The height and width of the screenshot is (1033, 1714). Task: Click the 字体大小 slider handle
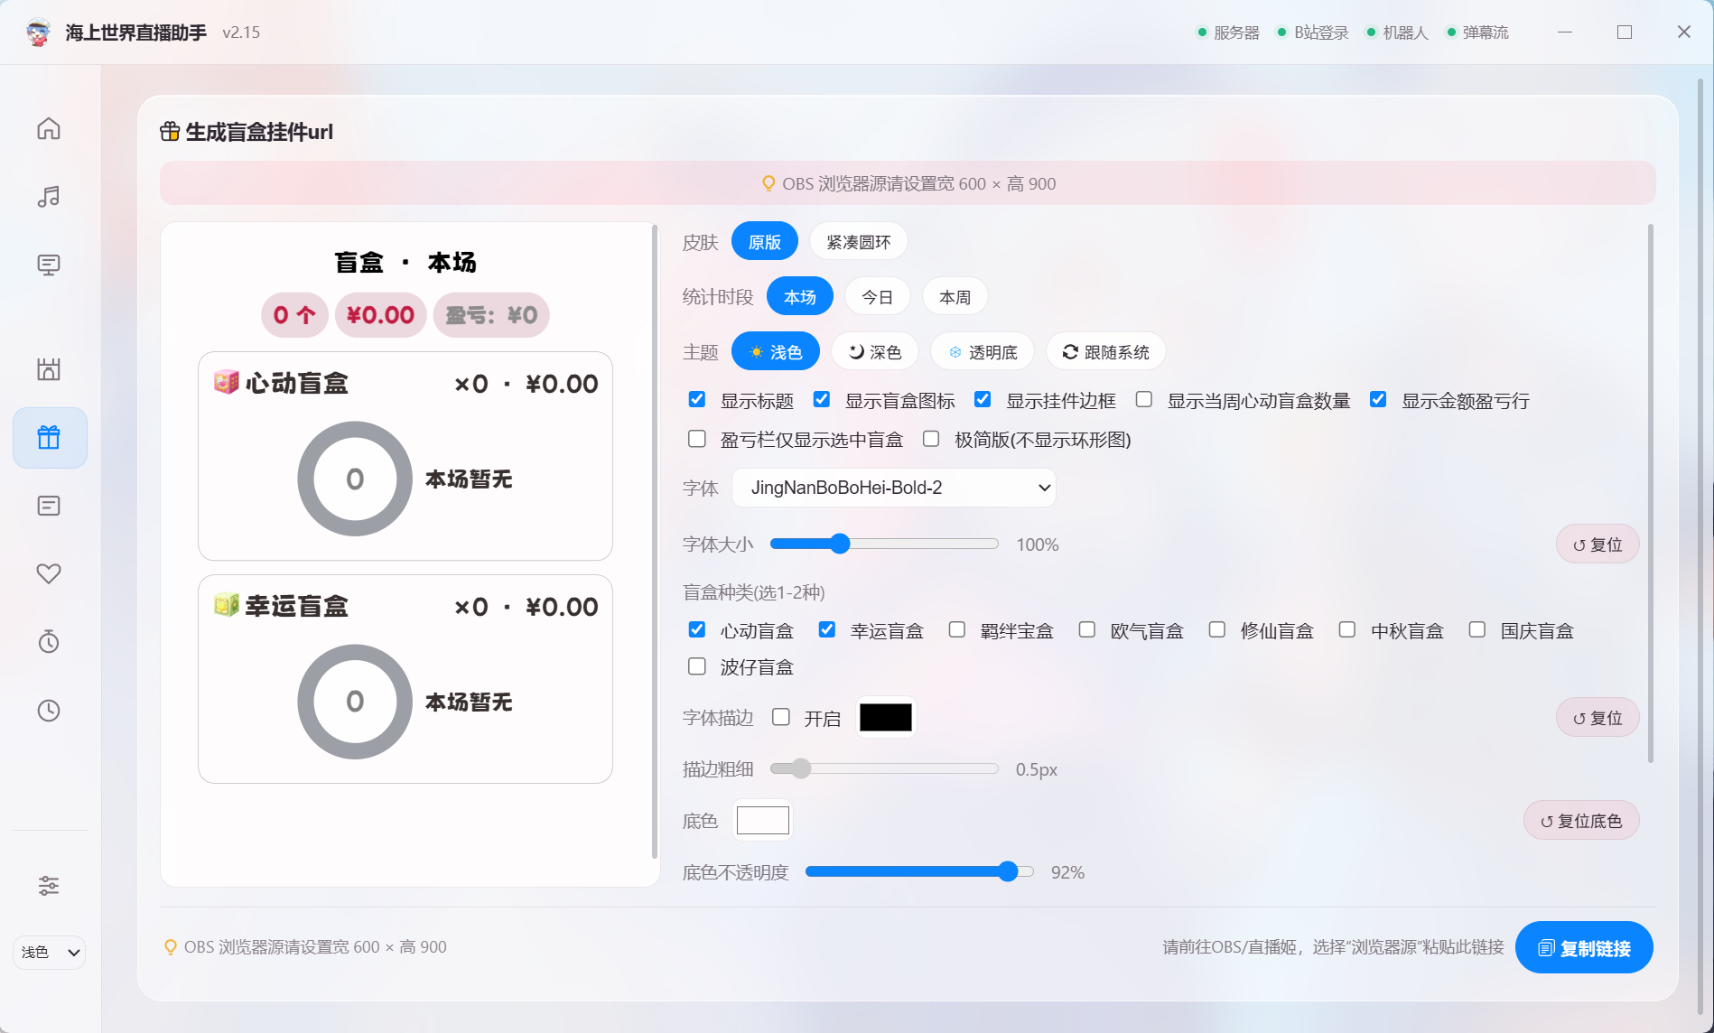(x=840, y=544)
